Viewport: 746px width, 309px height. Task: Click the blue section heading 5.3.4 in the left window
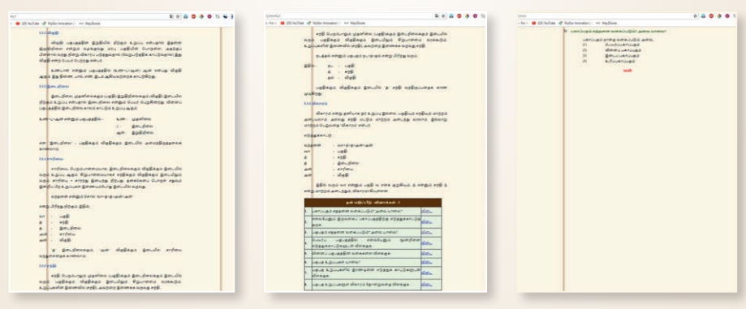(x=51, y=158)
